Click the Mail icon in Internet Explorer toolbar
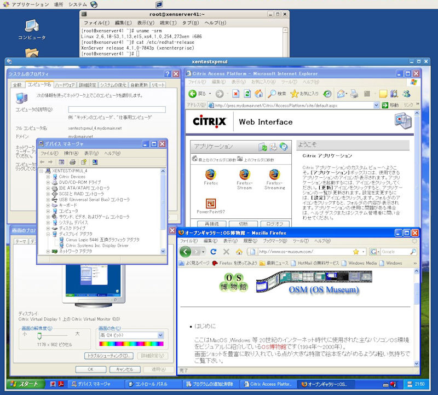 (341, 94)
